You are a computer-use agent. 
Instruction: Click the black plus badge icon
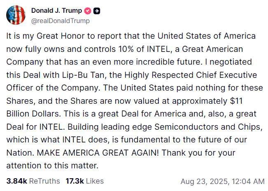pyautogui.click(x=96, y=11)
